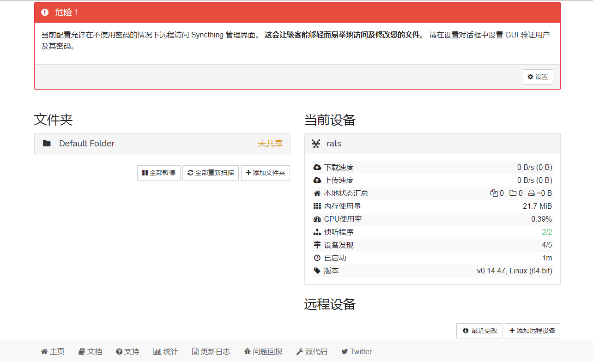The image size is (593, 362).
Task: Click the 侦听程序 sitemap icon
Action: 317,232
